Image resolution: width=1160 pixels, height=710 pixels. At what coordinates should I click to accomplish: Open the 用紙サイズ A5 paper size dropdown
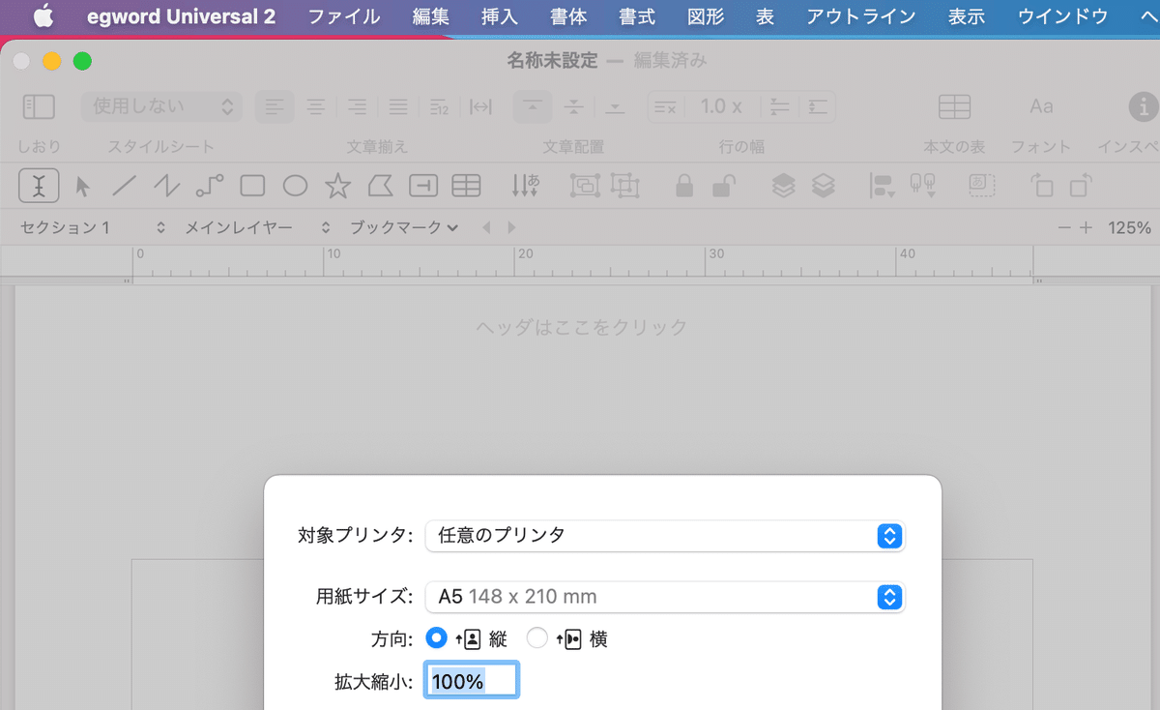(665, 597)
